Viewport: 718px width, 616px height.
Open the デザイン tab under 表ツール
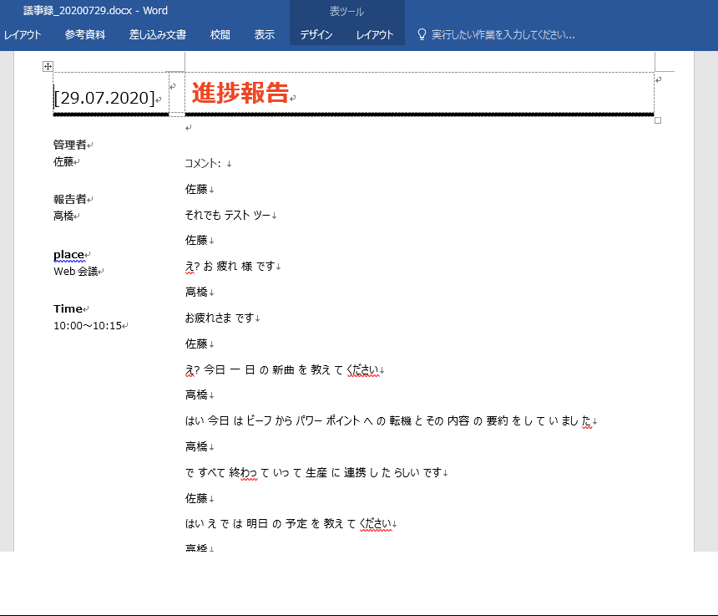pyautogui.click(x=316, y=35)
